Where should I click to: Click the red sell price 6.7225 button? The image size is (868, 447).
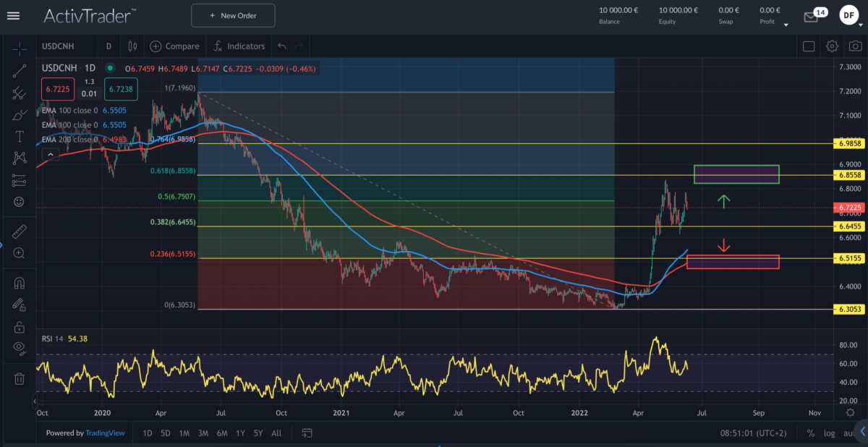coord(58,88)
